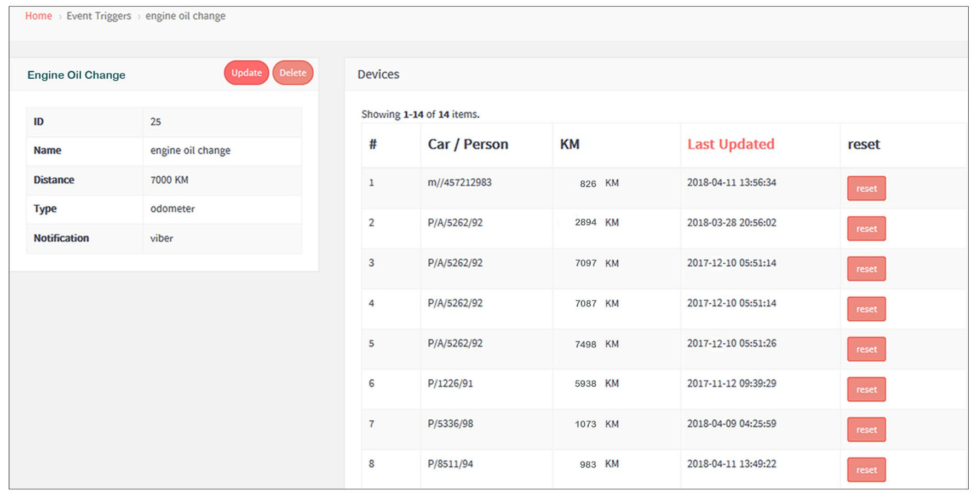Reset KM for car P/5336/98
Screen dimensions: 978x497
(x=866, y=430)
